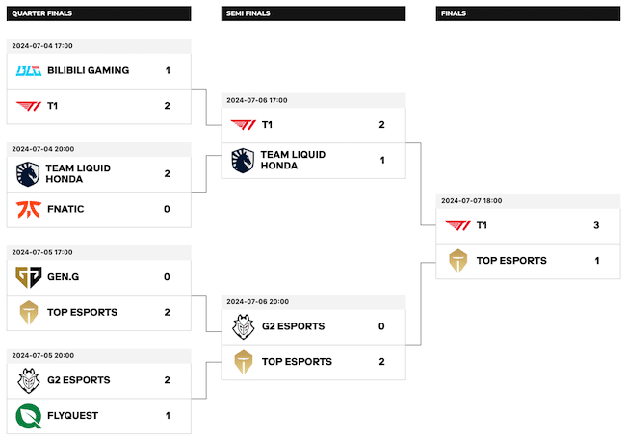Click Top Esports logo in the finals
626x439 pixels.
pos(457,261)
